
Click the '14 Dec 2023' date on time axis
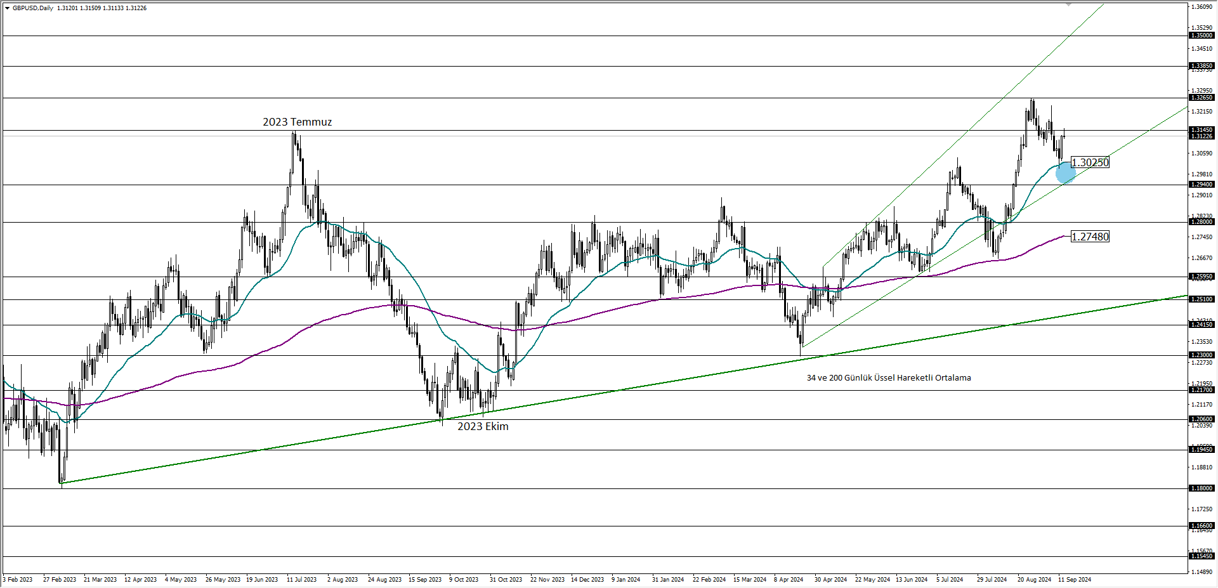(587, 580)
